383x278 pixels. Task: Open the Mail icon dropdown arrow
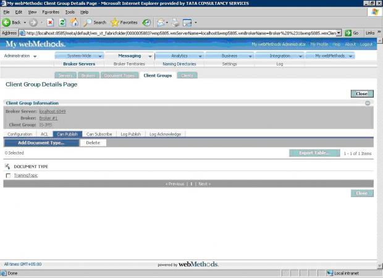coord(167,22)
